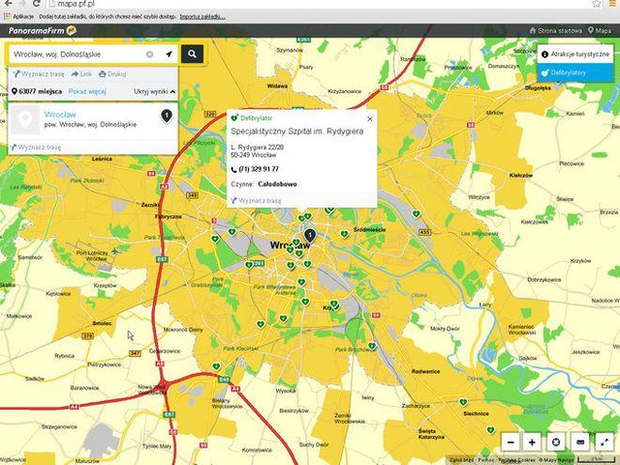Screen dimensions: 620x465
Task: Click result number 1 marker badge
Action: tap(166, 116)
